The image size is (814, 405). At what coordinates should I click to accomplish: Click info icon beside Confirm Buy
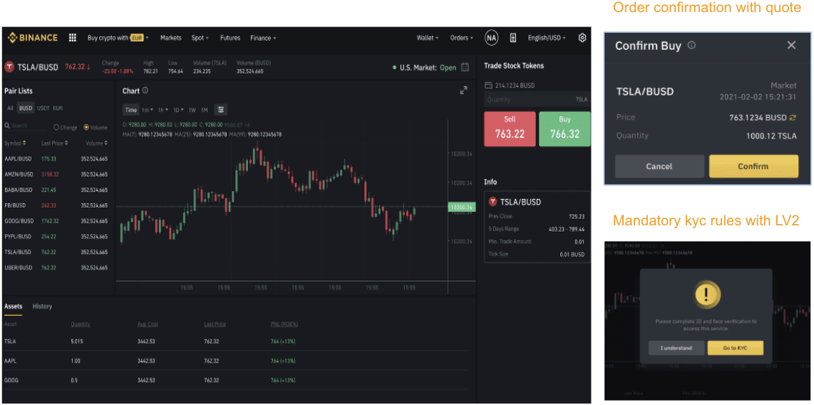691,46
